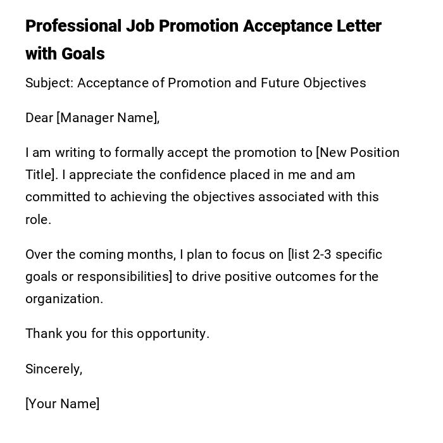
Task: Click the word "Subject:" label
Action: 49,84
